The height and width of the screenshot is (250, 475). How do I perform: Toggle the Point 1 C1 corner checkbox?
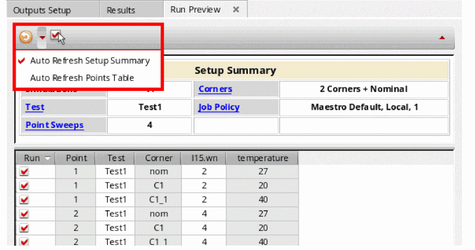click(24, 186)
